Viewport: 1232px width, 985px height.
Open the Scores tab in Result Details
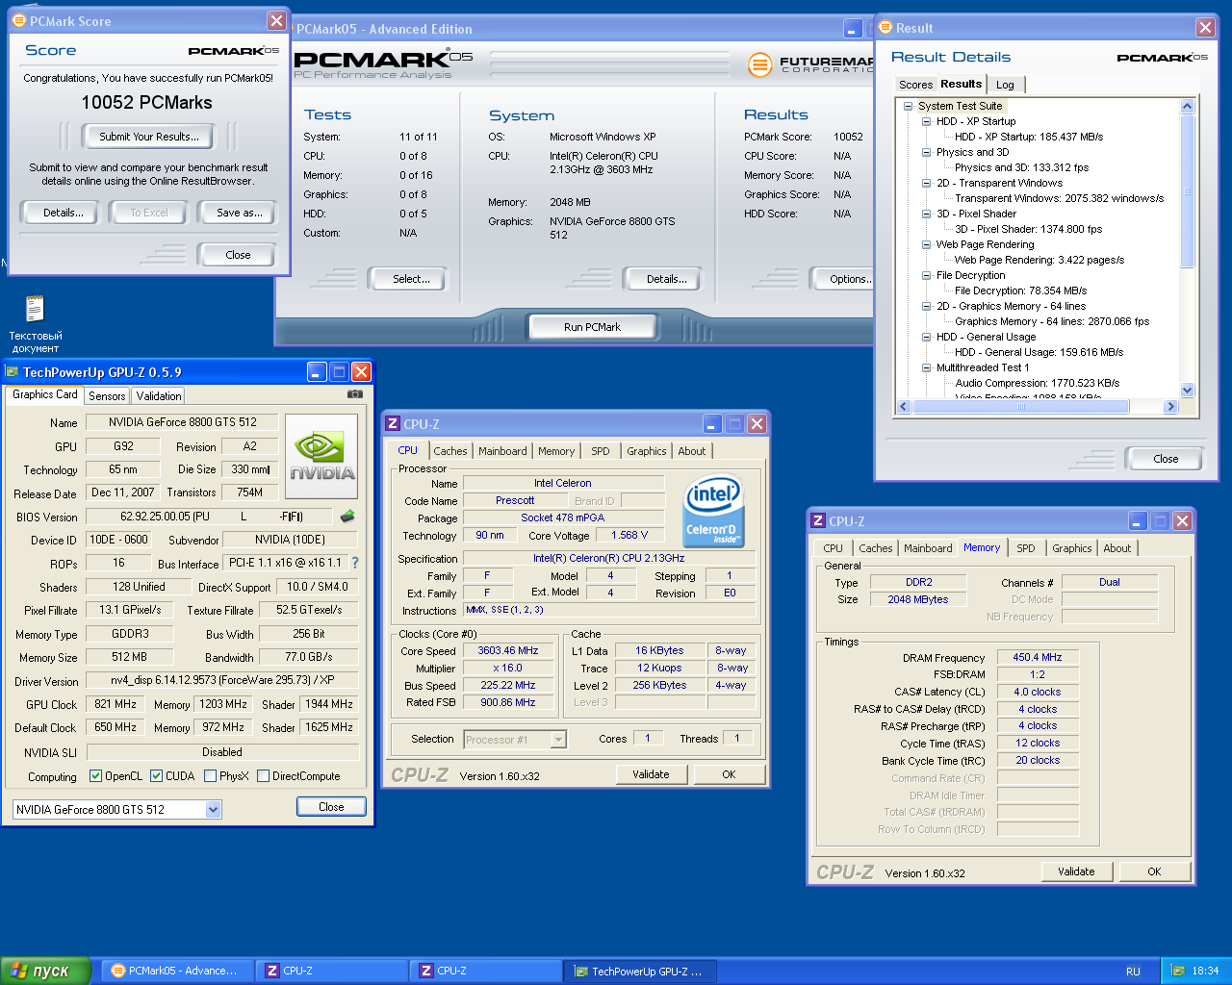[915, 85]
